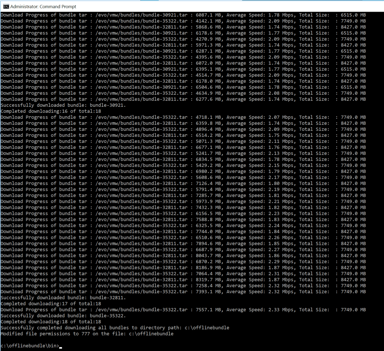Click the progress line showing 4718.1 MB
Viewport: 384px width, 351px height.
pyautogui.click(x=183, y=117)
